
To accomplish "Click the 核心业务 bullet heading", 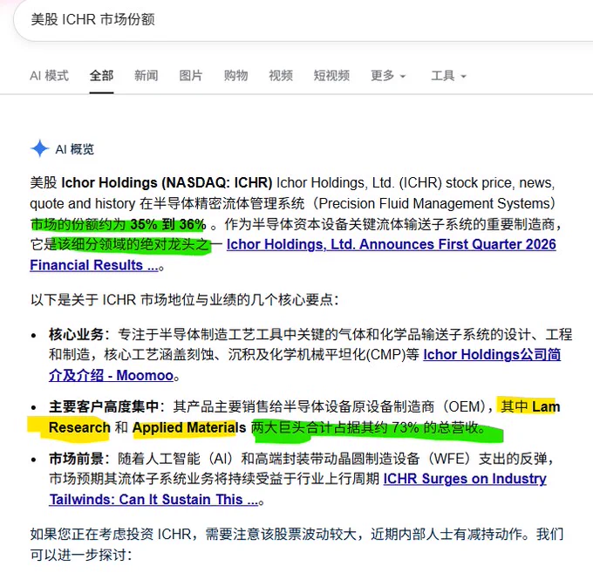I will [x=76, y=334].
